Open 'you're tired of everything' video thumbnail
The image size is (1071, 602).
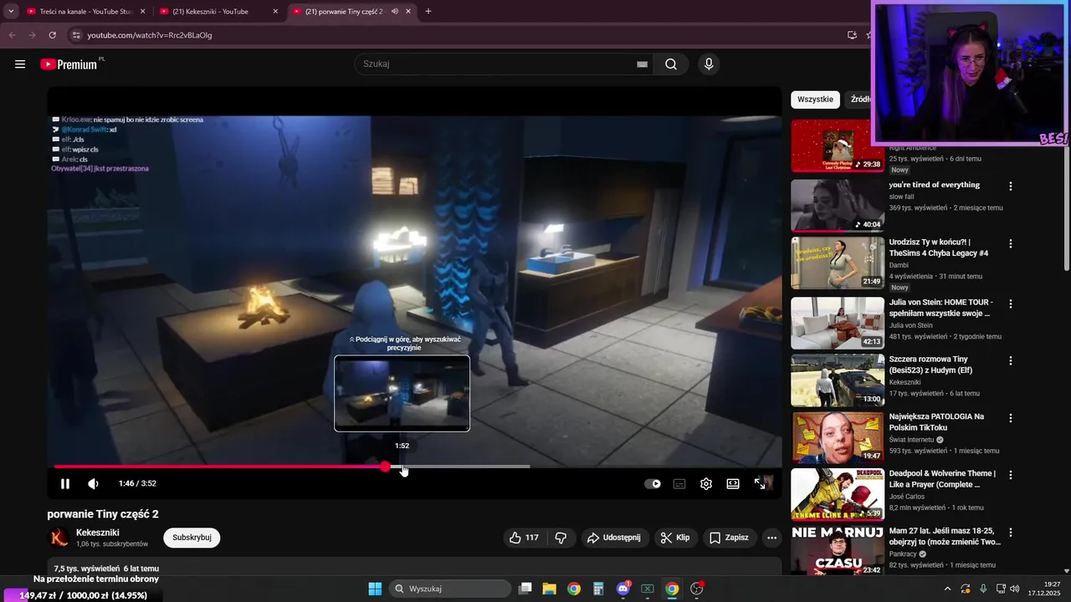click(x=838, y=206)
